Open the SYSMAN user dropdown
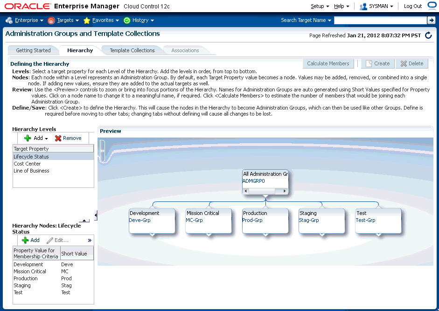This screenshot has height=311, width=439. [x=381, y=6]
